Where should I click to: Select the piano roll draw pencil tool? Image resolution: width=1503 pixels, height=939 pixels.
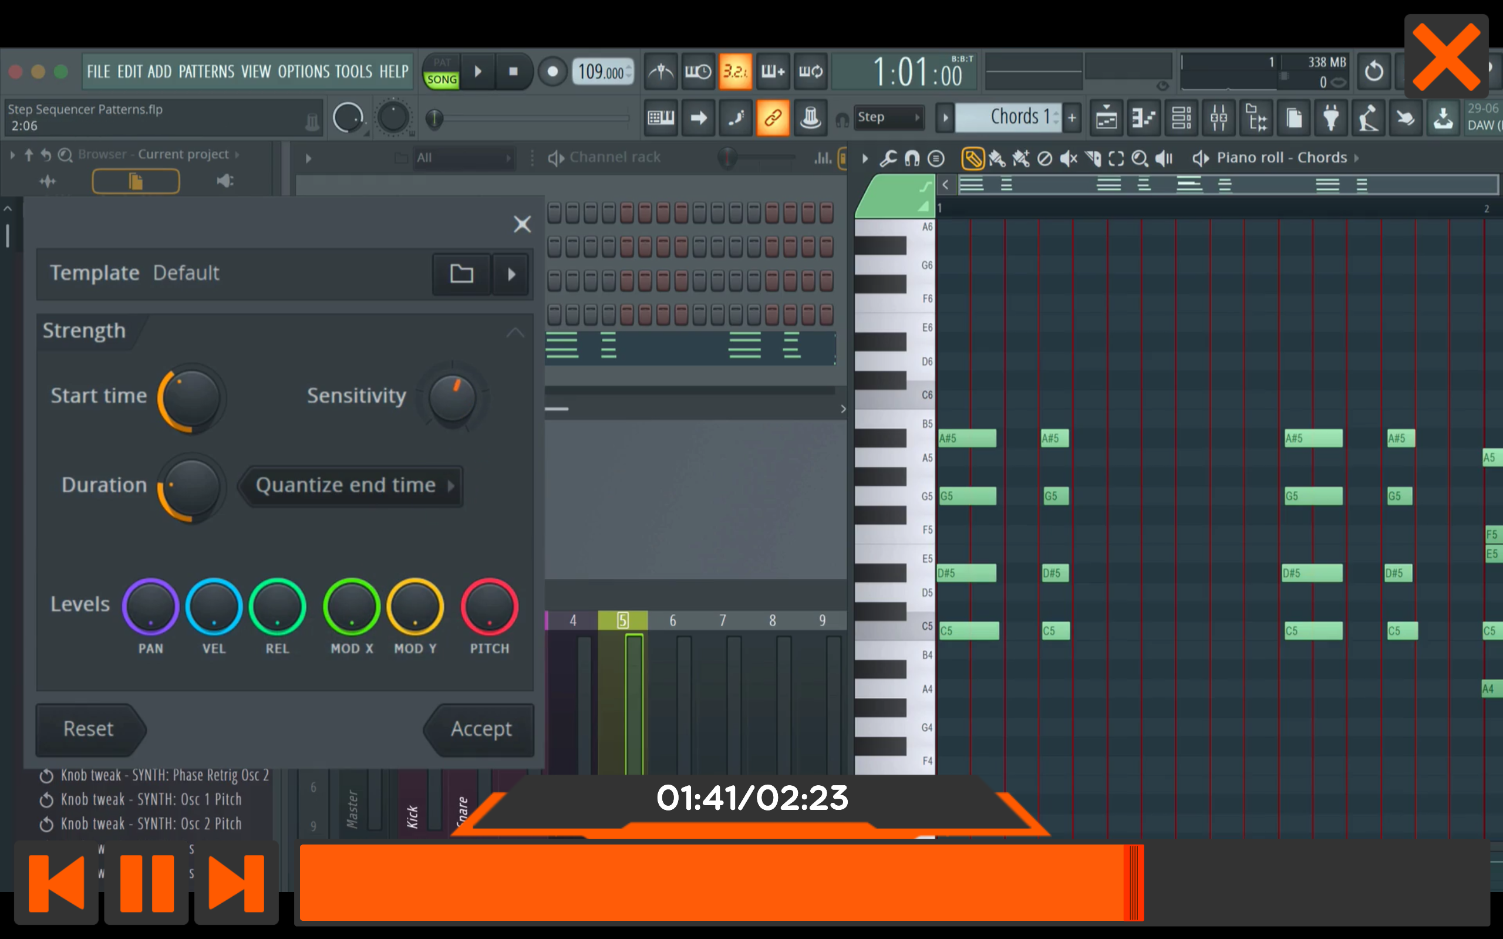(972, 158)
